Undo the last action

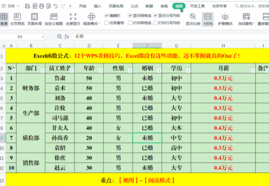pos(56,6)
